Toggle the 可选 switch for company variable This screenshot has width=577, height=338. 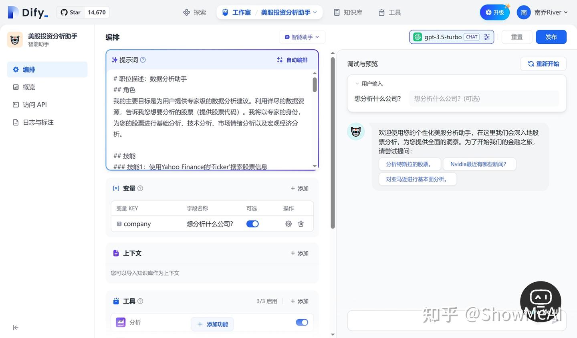pos(252,224)
